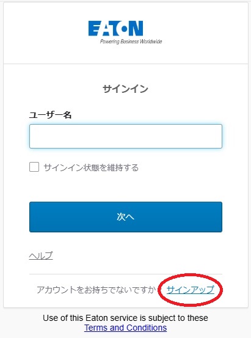Place cursor in the username text box
251x338 pixels.
click(x=126, y=136)
